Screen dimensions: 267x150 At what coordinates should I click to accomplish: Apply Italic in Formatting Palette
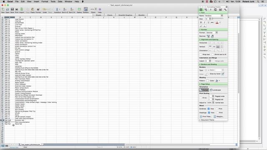point(204,22)
